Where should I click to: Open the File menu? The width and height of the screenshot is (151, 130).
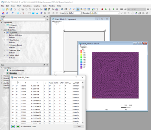point(2,6)
